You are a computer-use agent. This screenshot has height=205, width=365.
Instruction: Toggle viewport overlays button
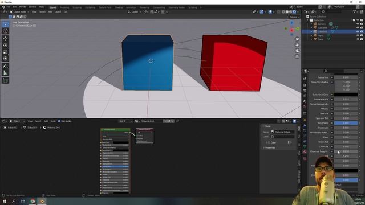coord(270,11)
